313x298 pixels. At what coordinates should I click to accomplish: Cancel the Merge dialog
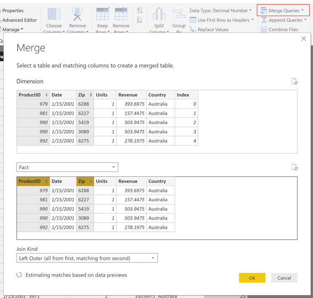[x=284, y=278]
